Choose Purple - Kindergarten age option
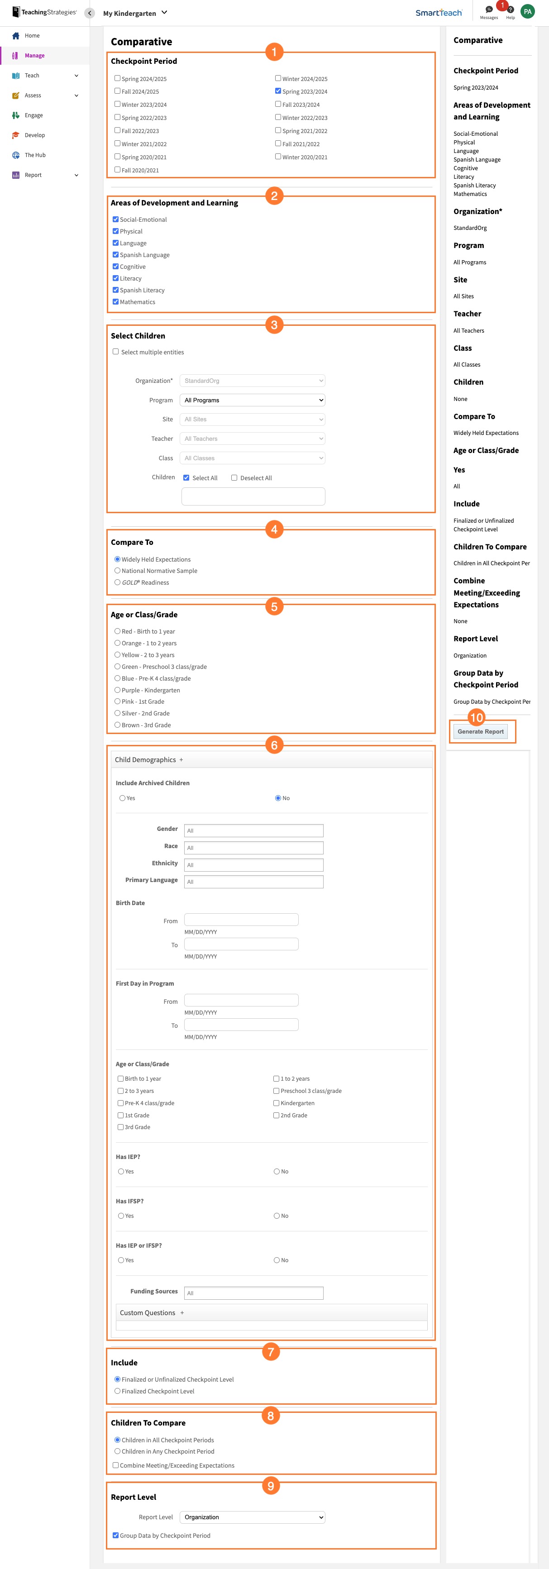This screenshot has width=549, height=1569. pyautogui.click(x=118, y=690)
